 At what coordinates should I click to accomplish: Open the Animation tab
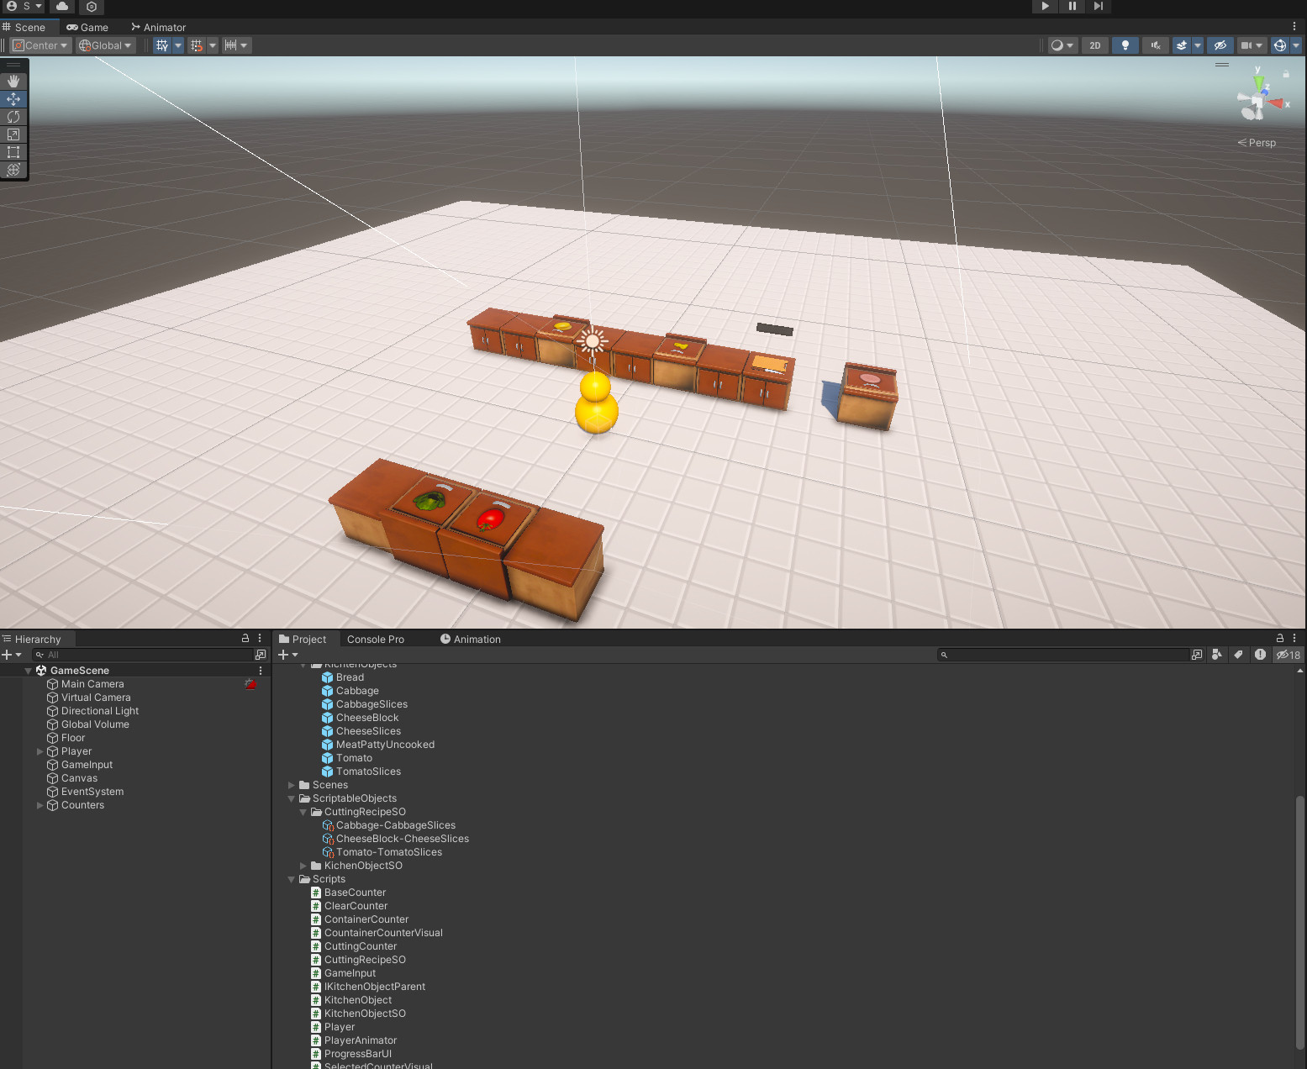(x=470, y=639)
